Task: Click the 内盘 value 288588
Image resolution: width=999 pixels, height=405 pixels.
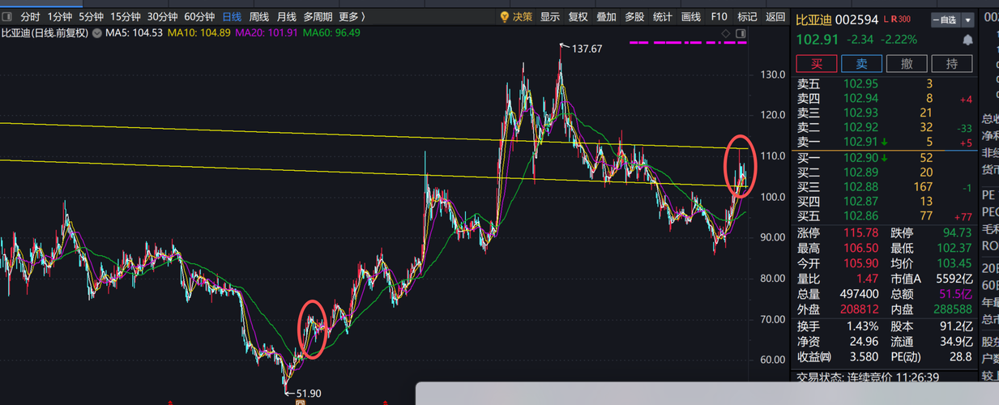Action: [952, 309]
